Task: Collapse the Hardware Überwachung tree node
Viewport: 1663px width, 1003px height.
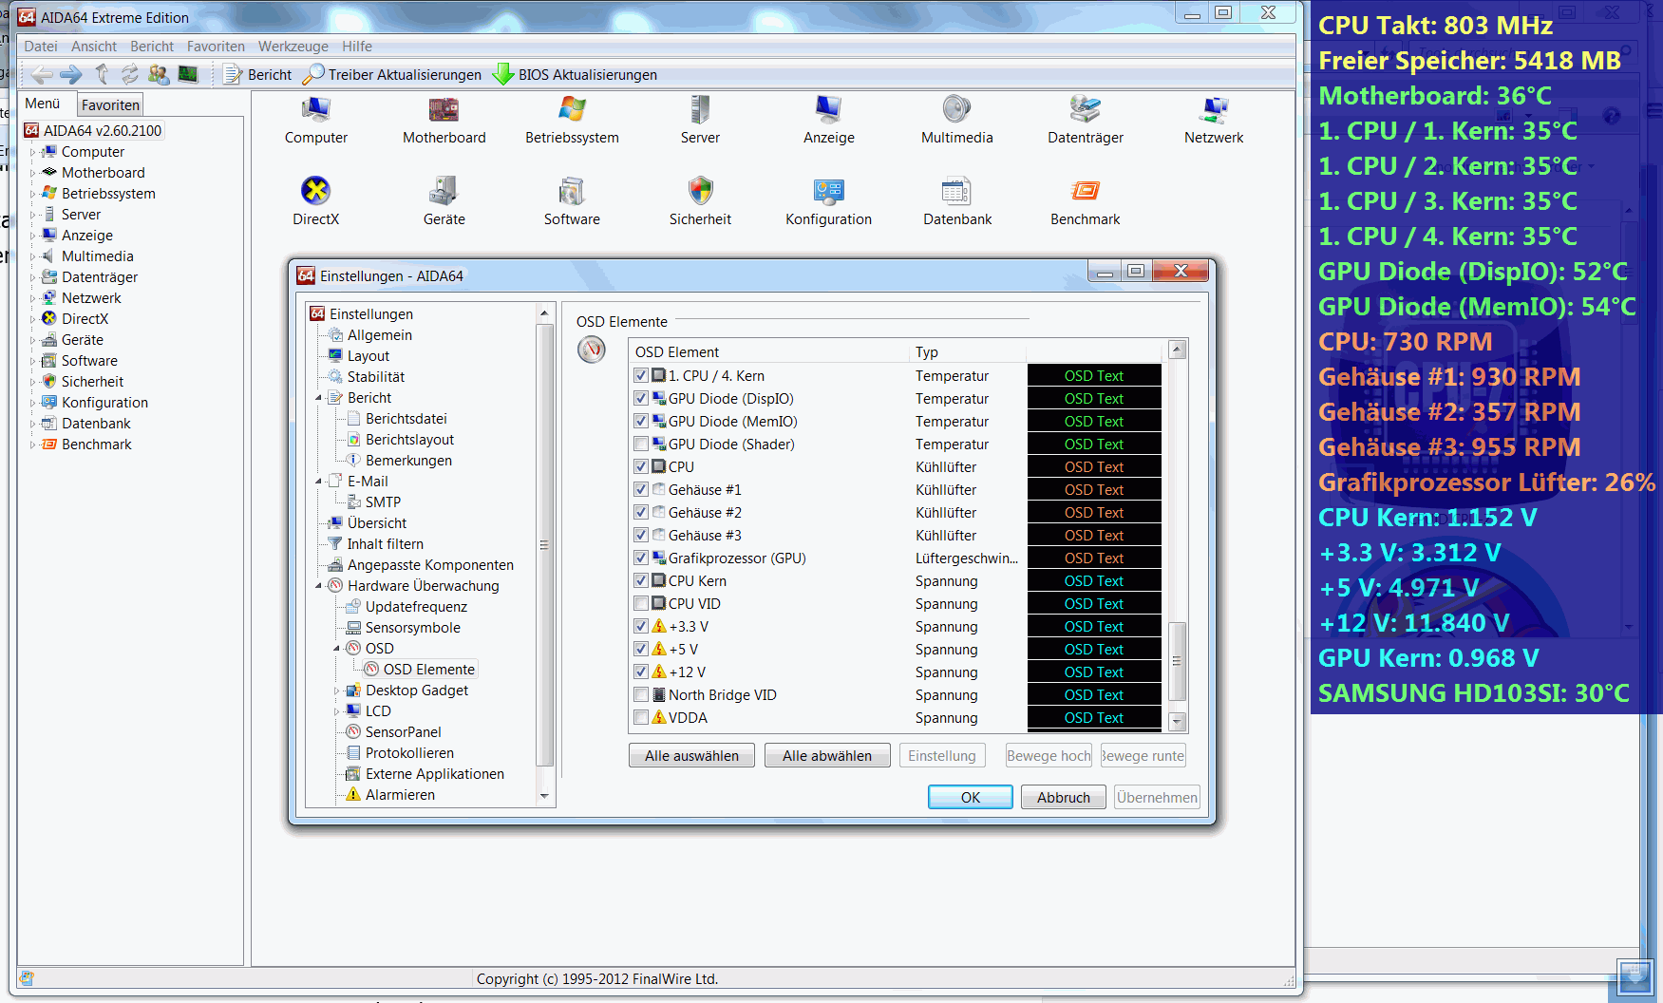Action: click(x=318, y=586)
